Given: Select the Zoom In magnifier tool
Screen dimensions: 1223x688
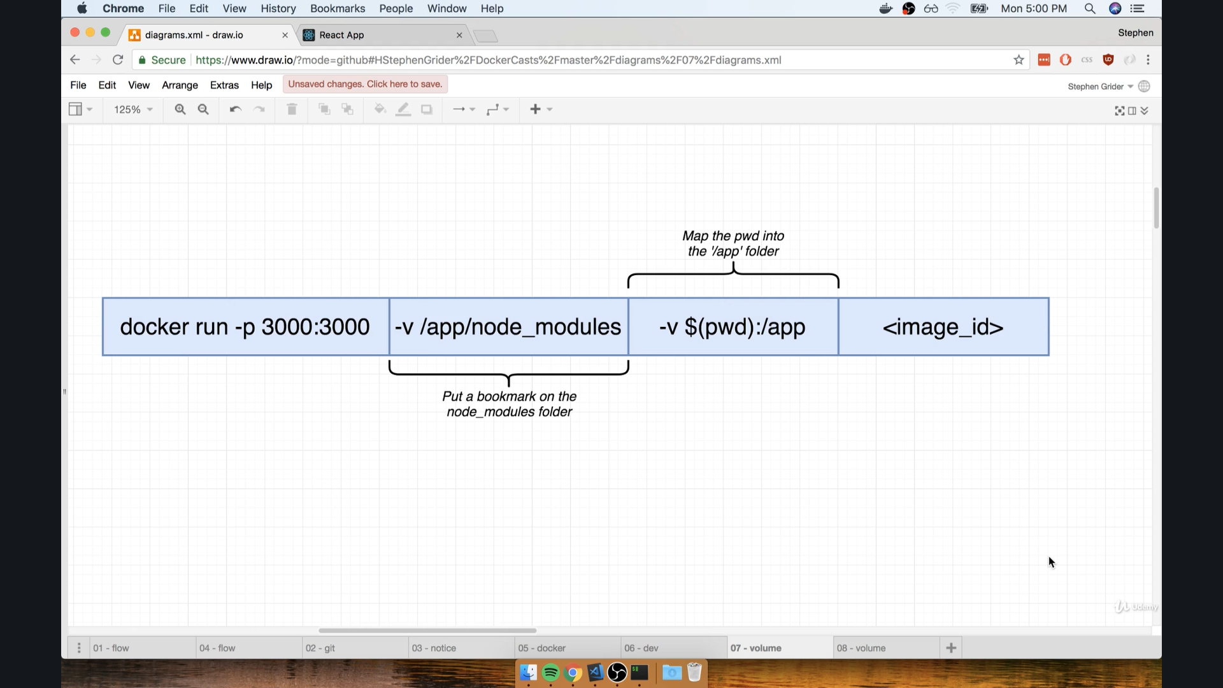Looking at the screenshot, I should (180, 109).
